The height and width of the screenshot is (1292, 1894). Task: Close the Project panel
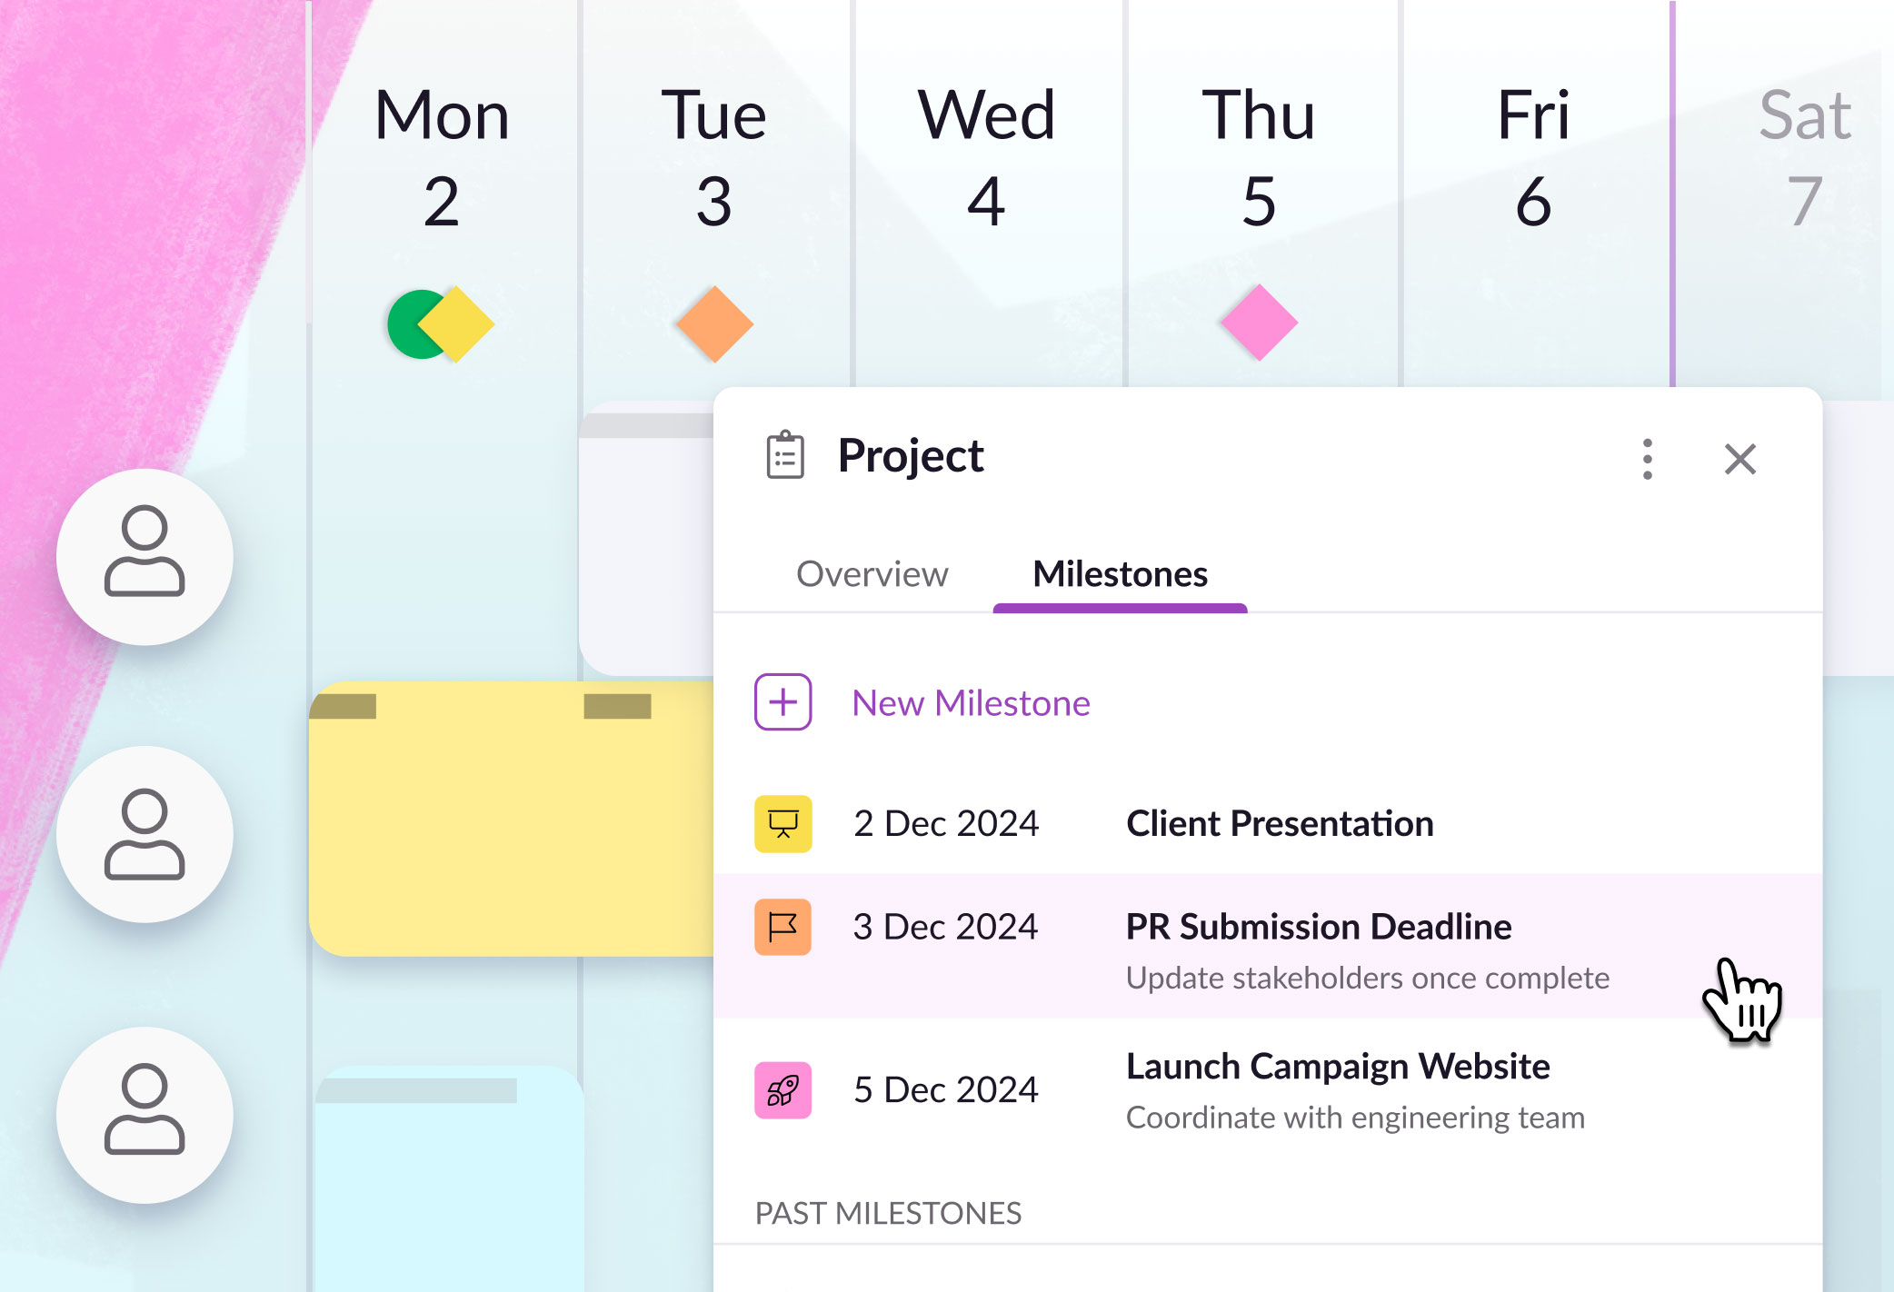pos(1740,459)
